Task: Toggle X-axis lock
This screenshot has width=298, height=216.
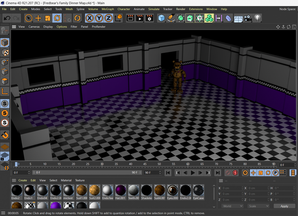Action: tap(89, 18)
